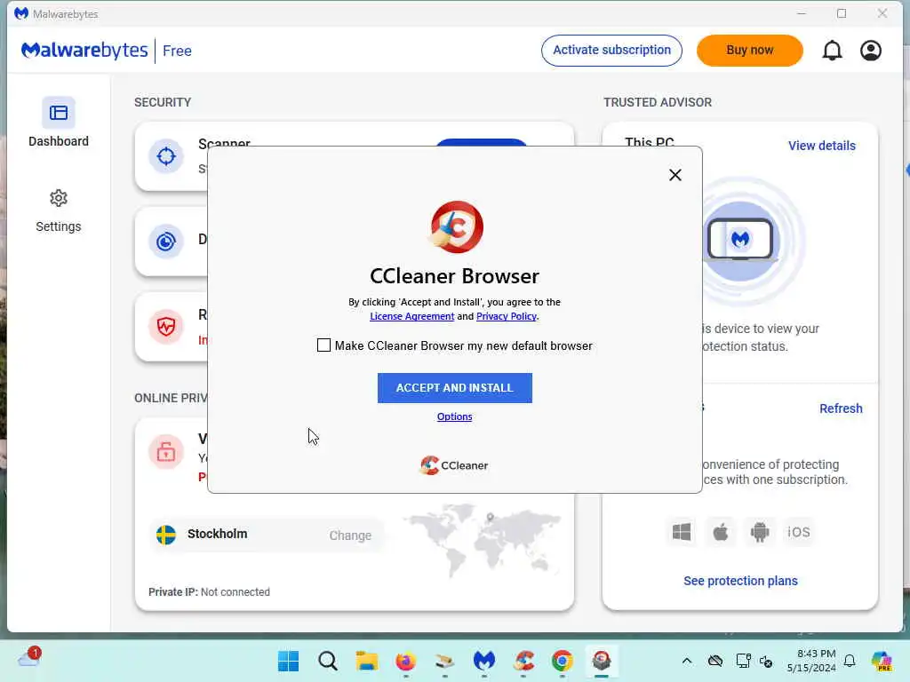Click the Android platform icon
Image resolution: width=910 pixels, height=682 pixels.
759,532
